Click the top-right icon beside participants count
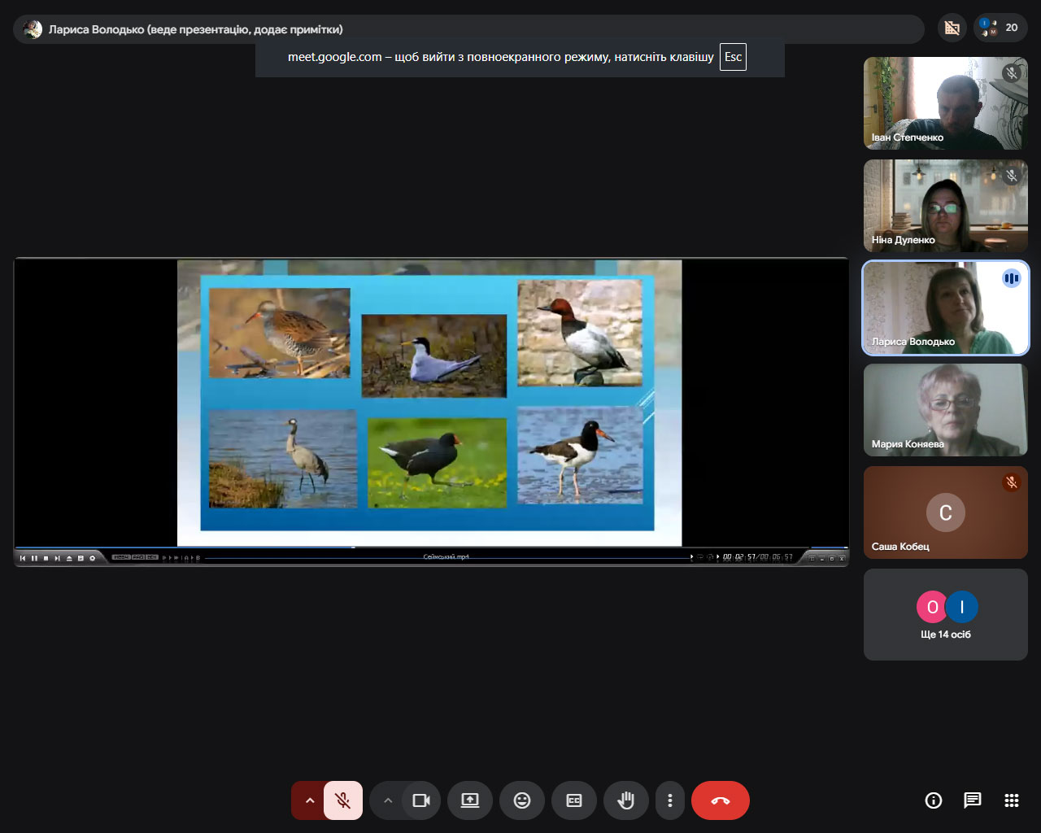The height and width of the screenshot is (833, 1041). coord(952,28)
